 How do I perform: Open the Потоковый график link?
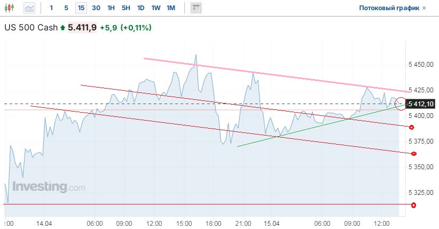pyautogui.click(x=392, y=8)
